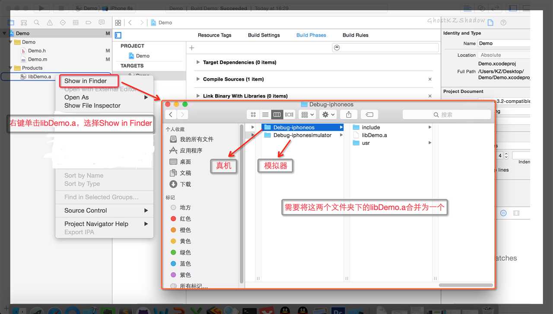
Task: Go forward in Xcode editor history
Action: [141, 22]
